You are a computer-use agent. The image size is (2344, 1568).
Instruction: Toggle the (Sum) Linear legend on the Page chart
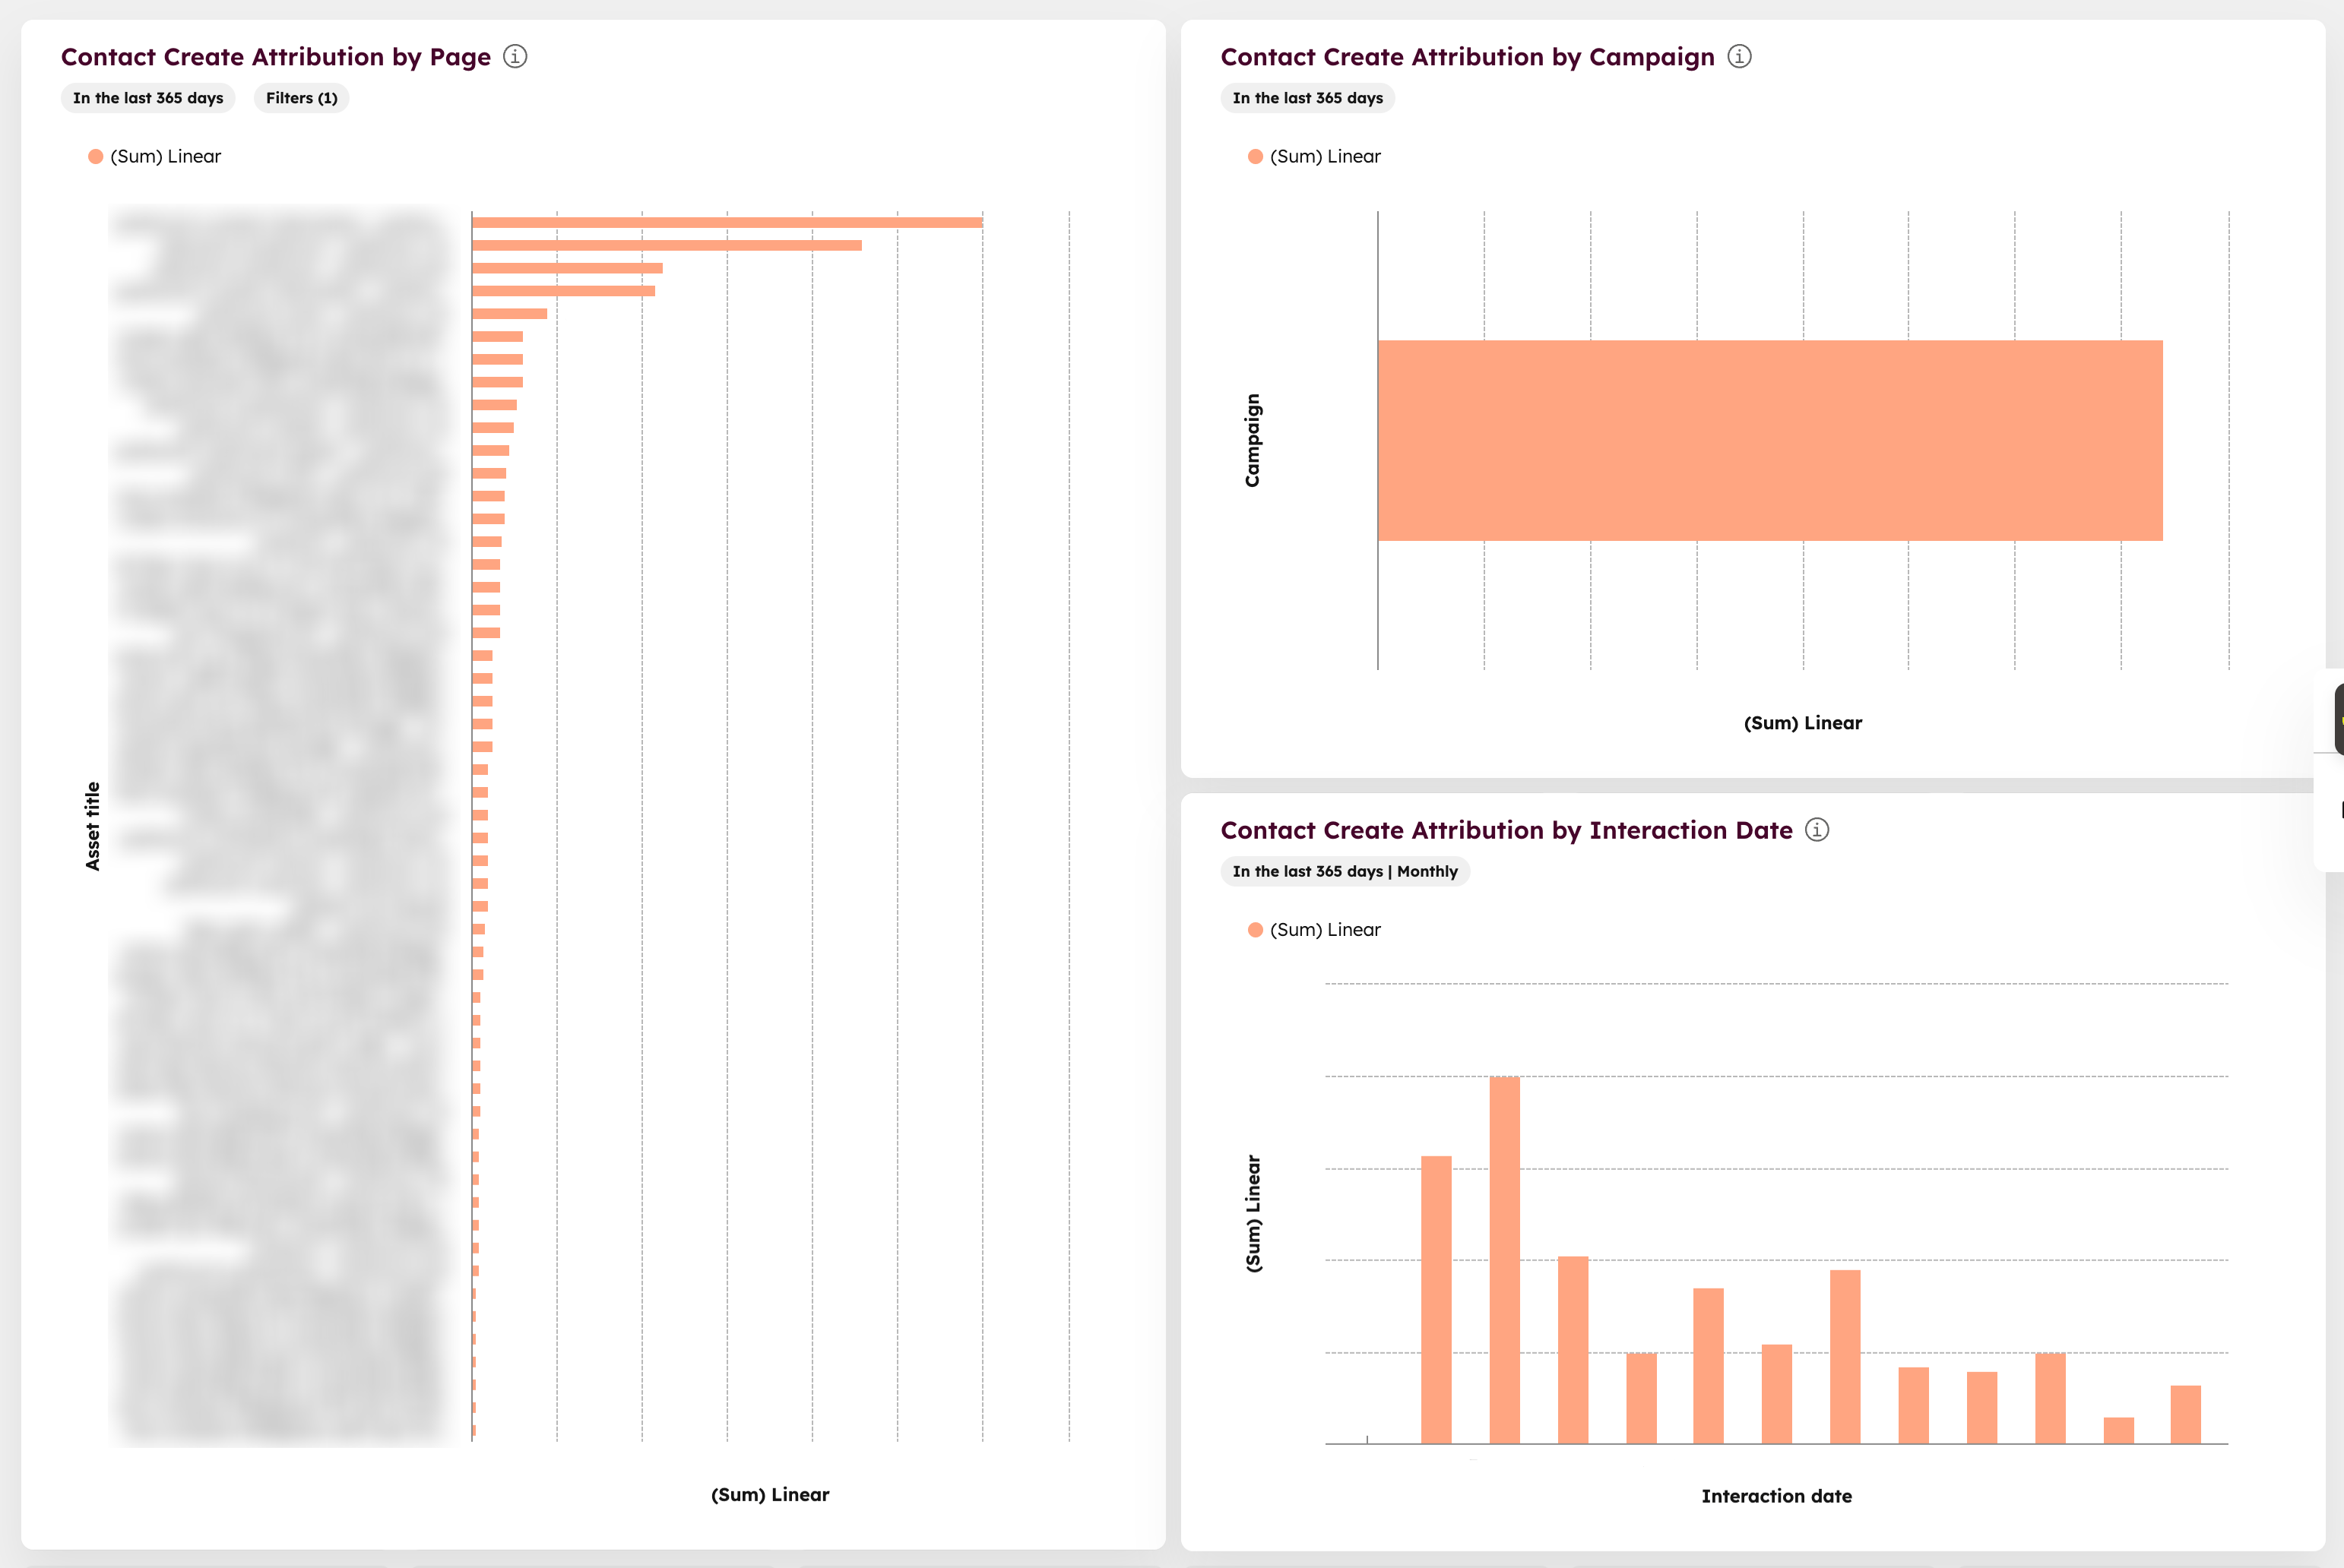[x=166, y=156]
